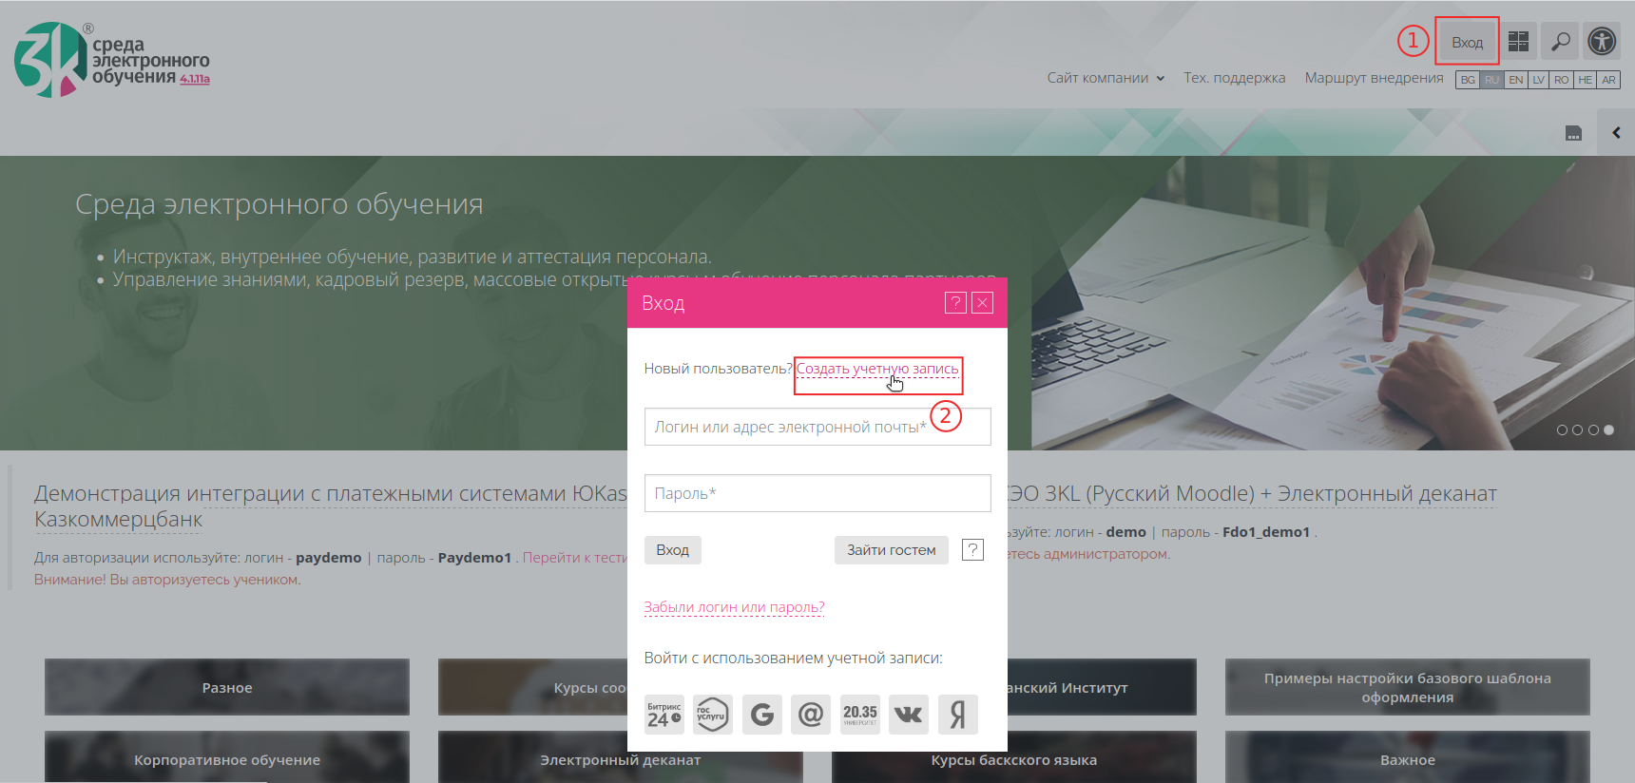The image size is (1635, 783).
Task: Open СЭО 3KL Электронный деканат heading link
Action: 1252,493
